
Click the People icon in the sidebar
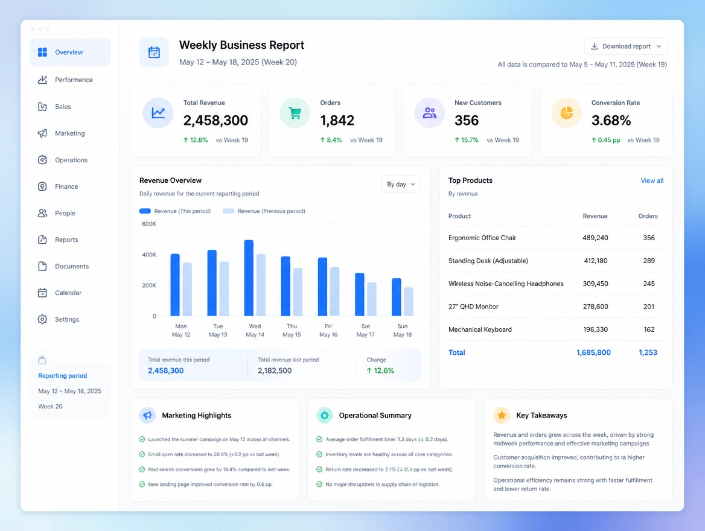tap(42, 213)
